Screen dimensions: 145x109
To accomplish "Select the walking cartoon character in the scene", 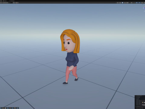I will point(70,57).
